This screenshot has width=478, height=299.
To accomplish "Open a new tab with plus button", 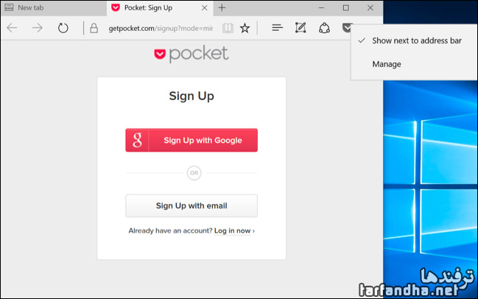I will pyautogui.click(x=222, y=8).
